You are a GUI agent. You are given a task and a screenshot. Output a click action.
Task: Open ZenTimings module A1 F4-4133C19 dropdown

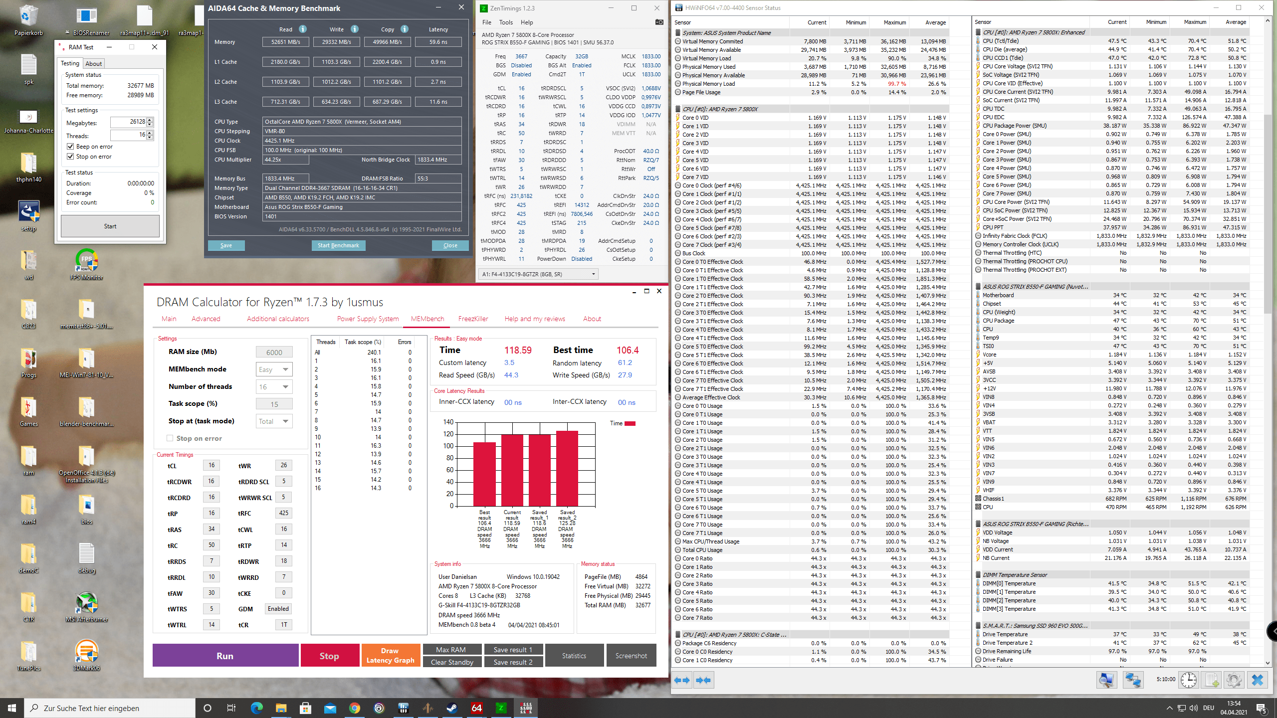click(x=538, y=274)
